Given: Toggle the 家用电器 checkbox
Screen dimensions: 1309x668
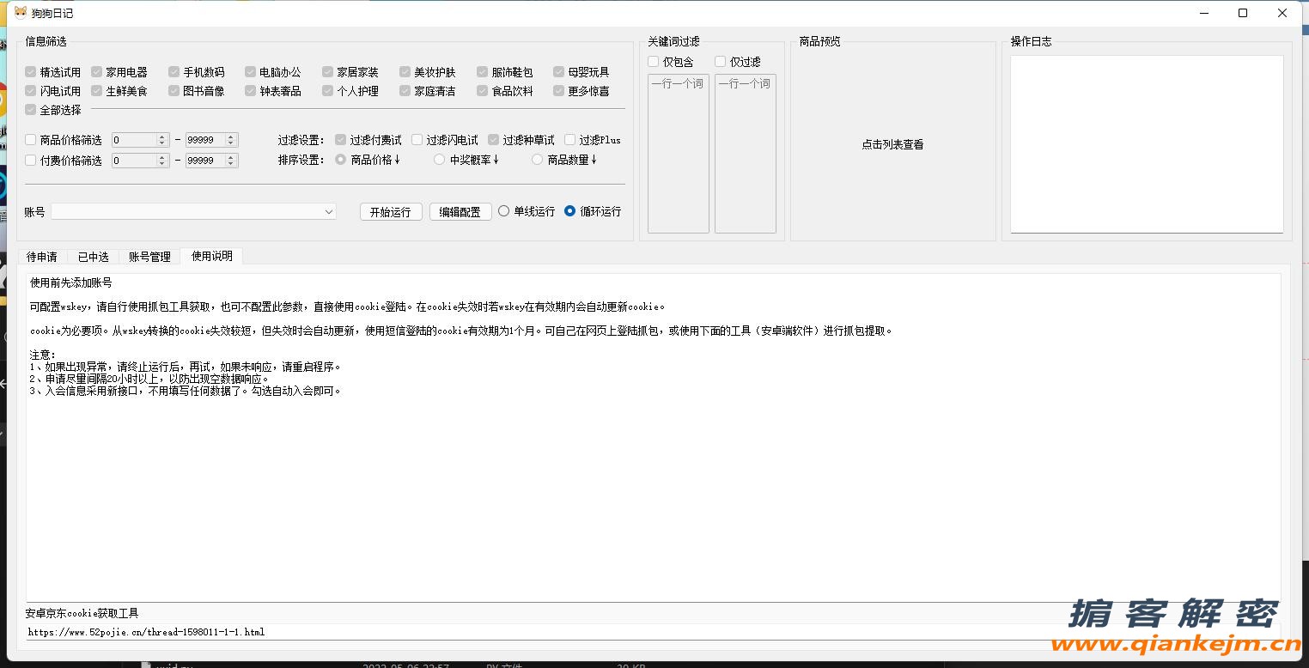Looking at the screenshot, I should (x=97, y=72).
